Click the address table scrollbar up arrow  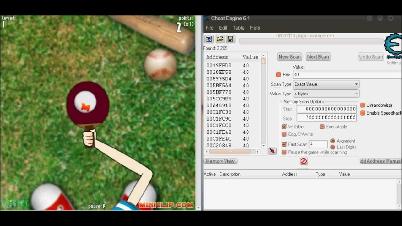click(x=399, y=182)
